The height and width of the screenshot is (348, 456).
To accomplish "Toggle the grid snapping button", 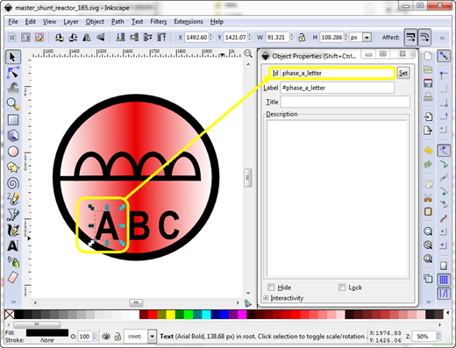I will click(x=444, y=280).
